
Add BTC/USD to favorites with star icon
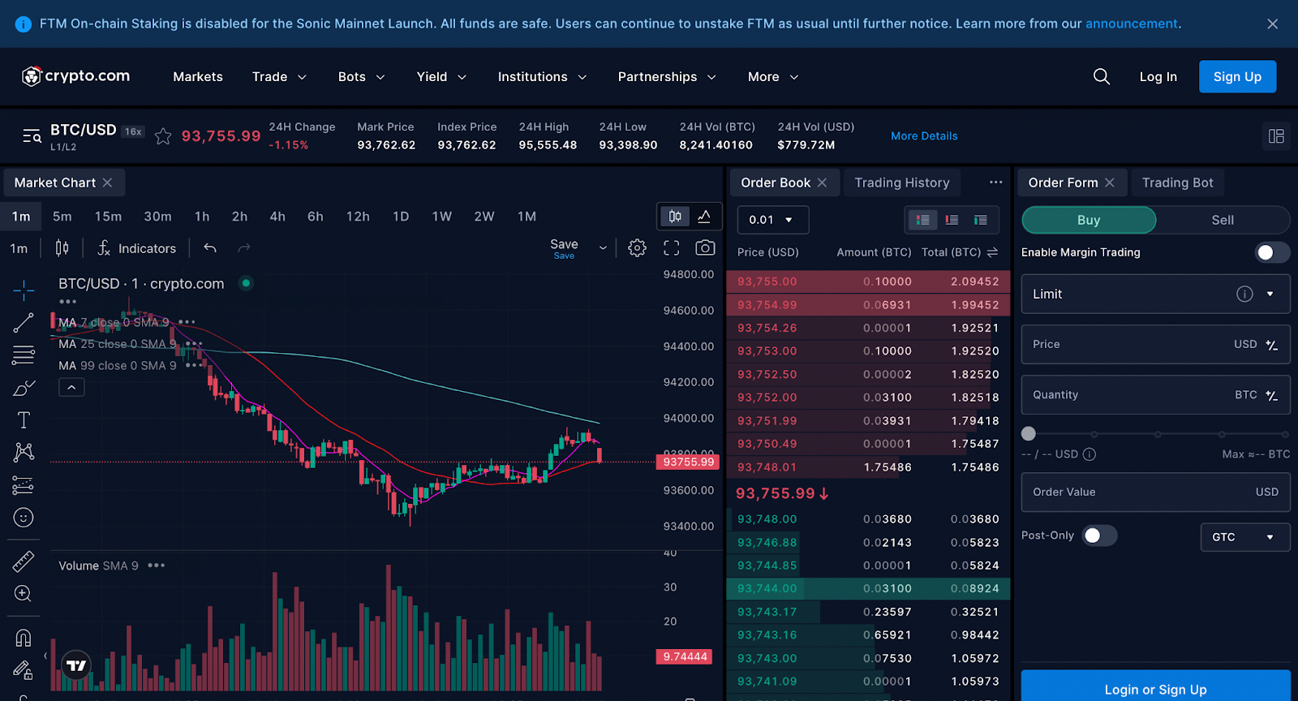(163, 136)
